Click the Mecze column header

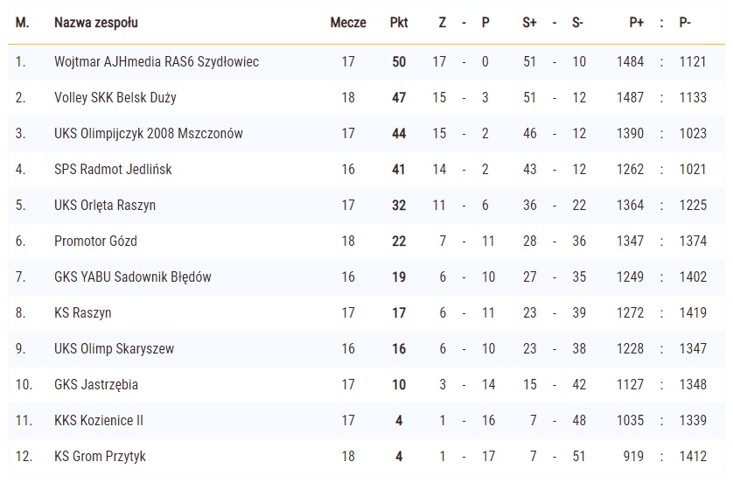348,23
